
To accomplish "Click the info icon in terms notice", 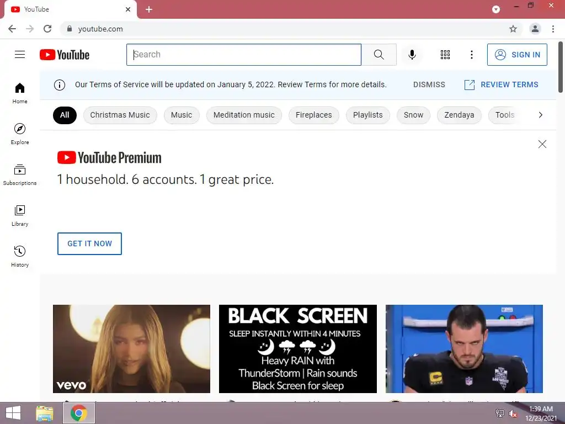I will coord(60,84).
